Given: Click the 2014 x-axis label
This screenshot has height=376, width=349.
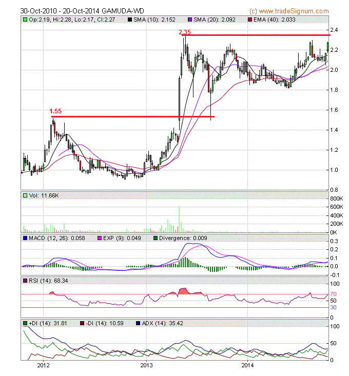Looking at the screenshot, I should click(x=248, y=365).
